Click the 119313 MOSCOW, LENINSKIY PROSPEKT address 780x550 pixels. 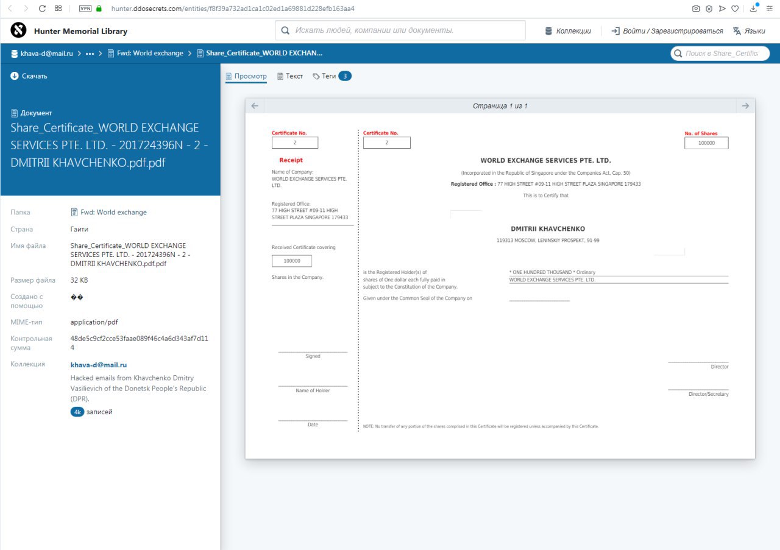click(548, 241)
